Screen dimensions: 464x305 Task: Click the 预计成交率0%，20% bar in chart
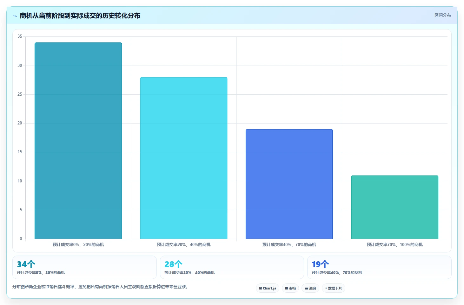pos(78,141)
